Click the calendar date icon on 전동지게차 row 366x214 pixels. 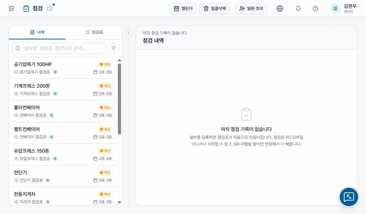[95, 202]
